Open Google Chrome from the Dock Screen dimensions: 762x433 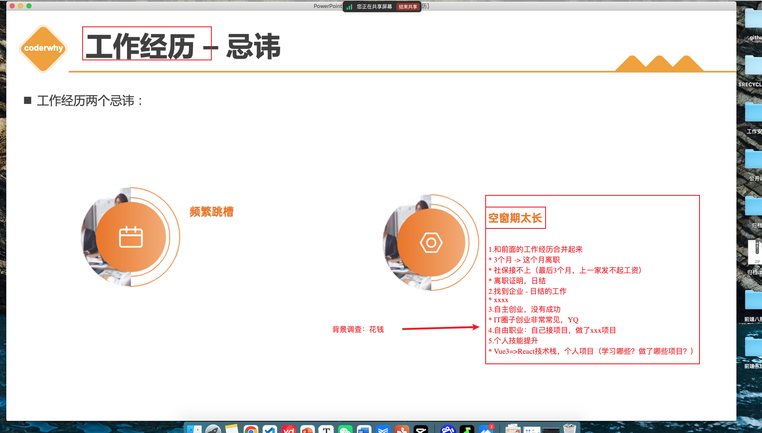click(251, 430)
